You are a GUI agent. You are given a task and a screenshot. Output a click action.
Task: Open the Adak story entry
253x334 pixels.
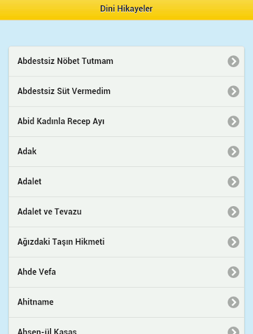coord(126,152)
